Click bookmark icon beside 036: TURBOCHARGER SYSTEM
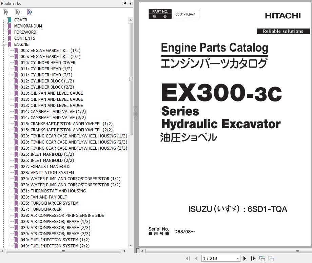 (x=16, y=203)
